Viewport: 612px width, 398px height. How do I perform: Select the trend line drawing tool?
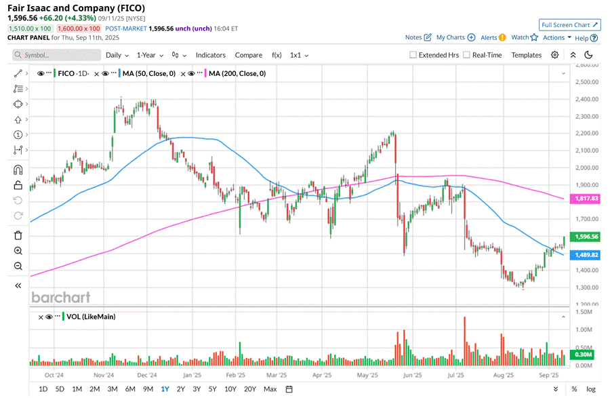coord(18,73)
